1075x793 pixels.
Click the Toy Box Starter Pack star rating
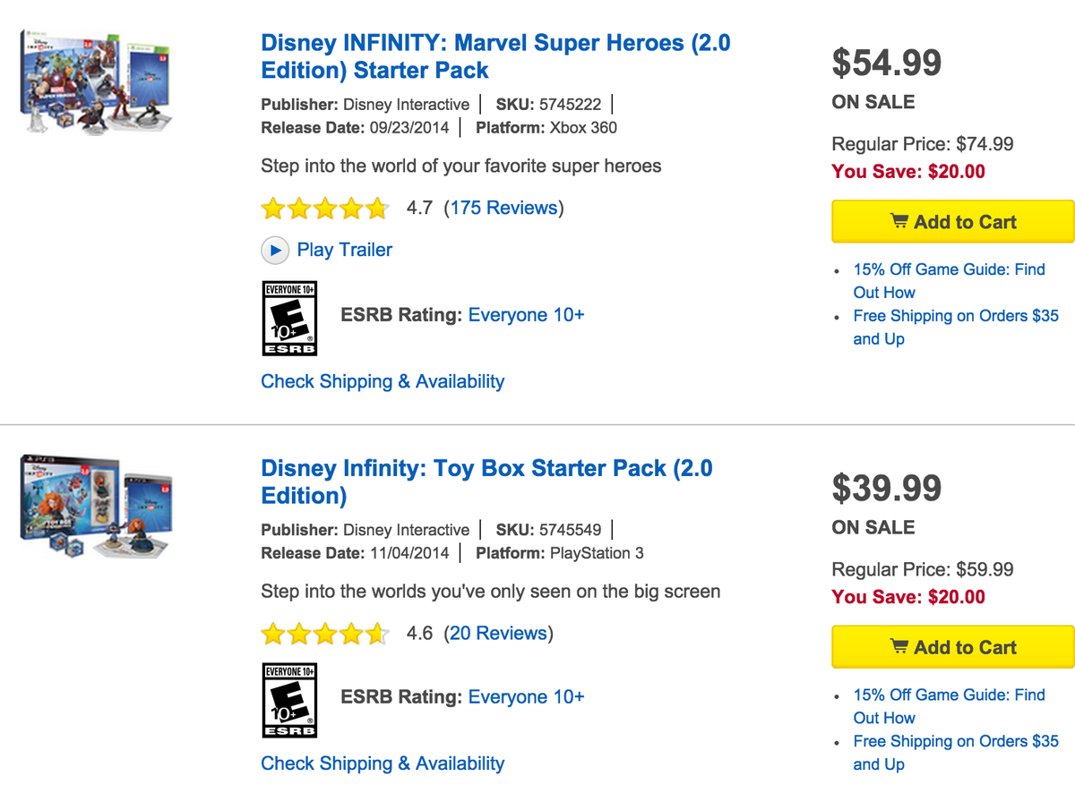[324, 635]
